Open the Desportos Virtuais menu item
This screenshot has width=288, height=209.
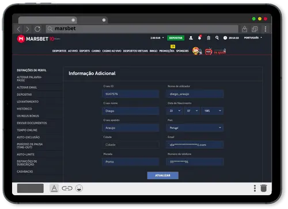(135, 51)
